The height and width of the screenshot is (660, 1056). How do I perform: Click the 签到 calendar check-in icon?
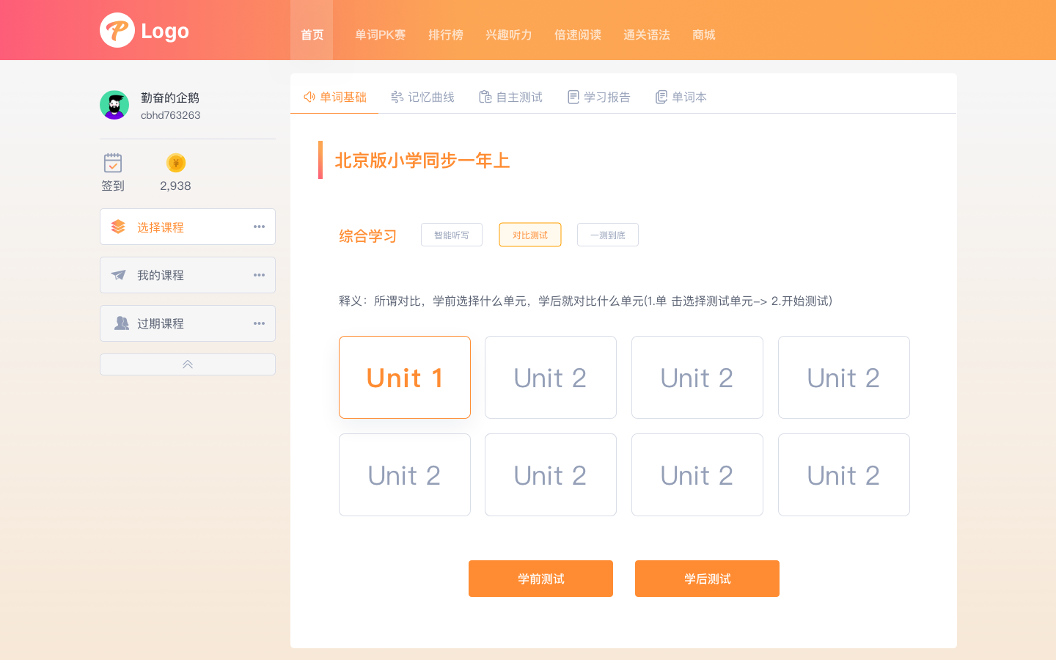(113, 162)
